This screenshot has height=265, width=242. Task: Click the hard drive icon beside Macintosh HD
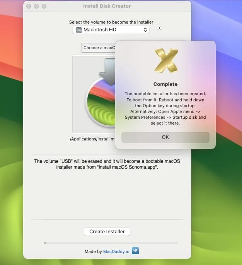(79, 29)
